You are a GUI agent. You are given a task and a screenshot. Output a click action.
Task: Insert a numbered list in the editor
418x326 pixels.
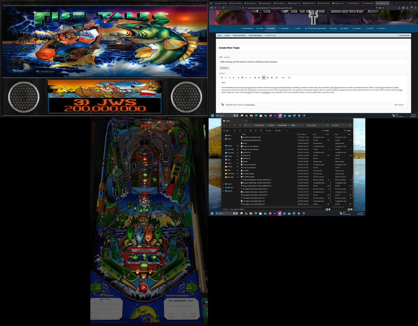(x=259, y=78)
